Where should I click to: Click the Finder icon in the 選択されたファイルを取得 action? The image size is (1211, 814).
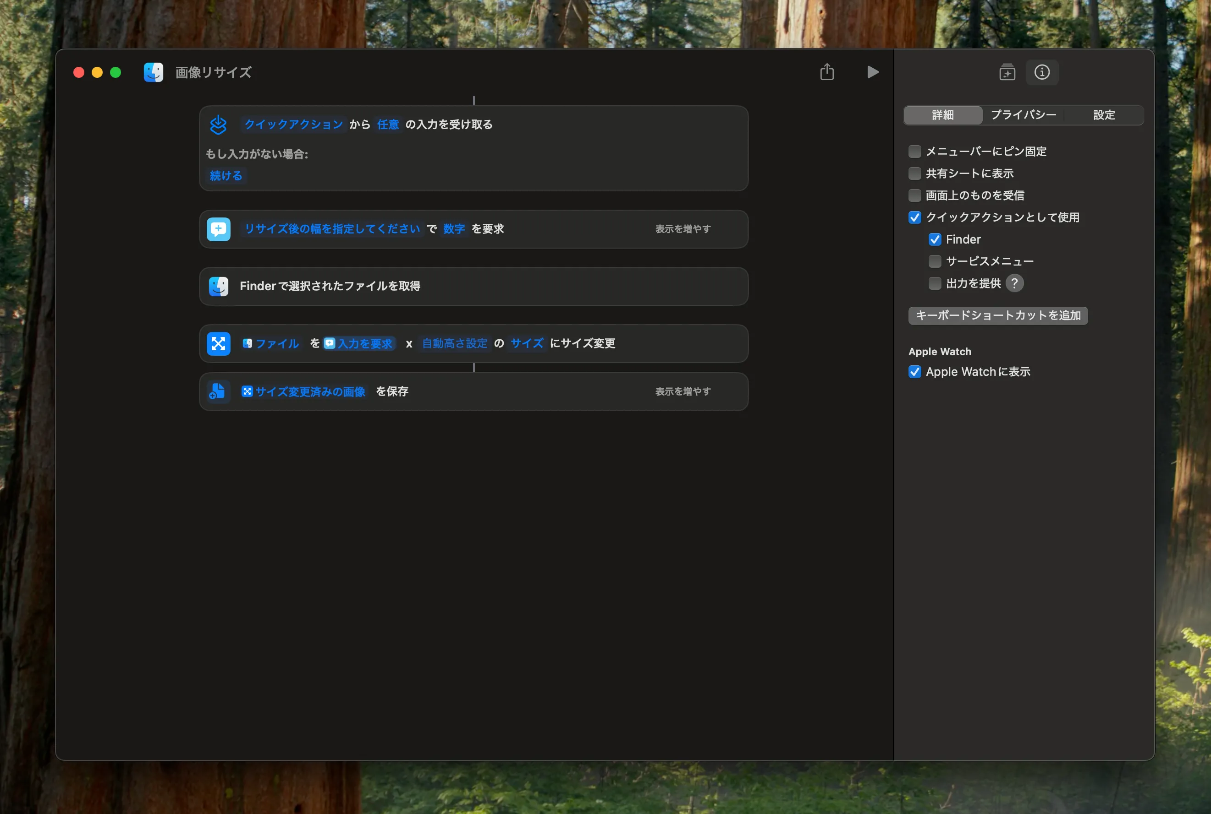[219, 286]
